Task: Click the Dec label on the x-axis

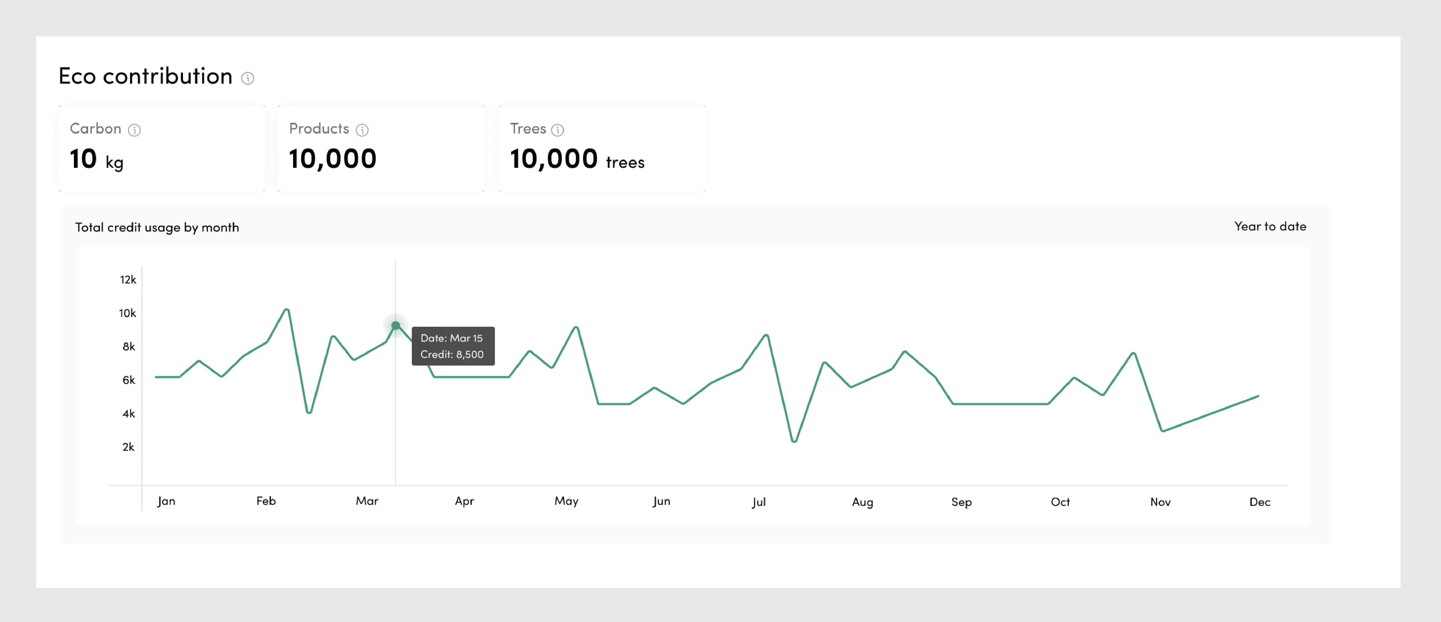Action: pos(1260,502)
